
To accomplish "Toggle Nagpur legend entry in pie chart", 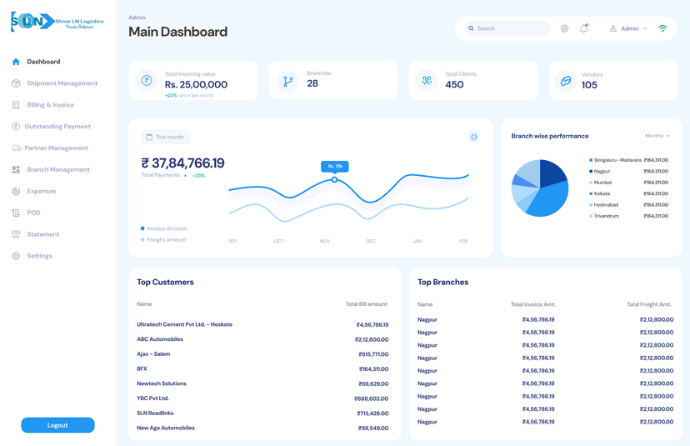I will click(600, 172).
